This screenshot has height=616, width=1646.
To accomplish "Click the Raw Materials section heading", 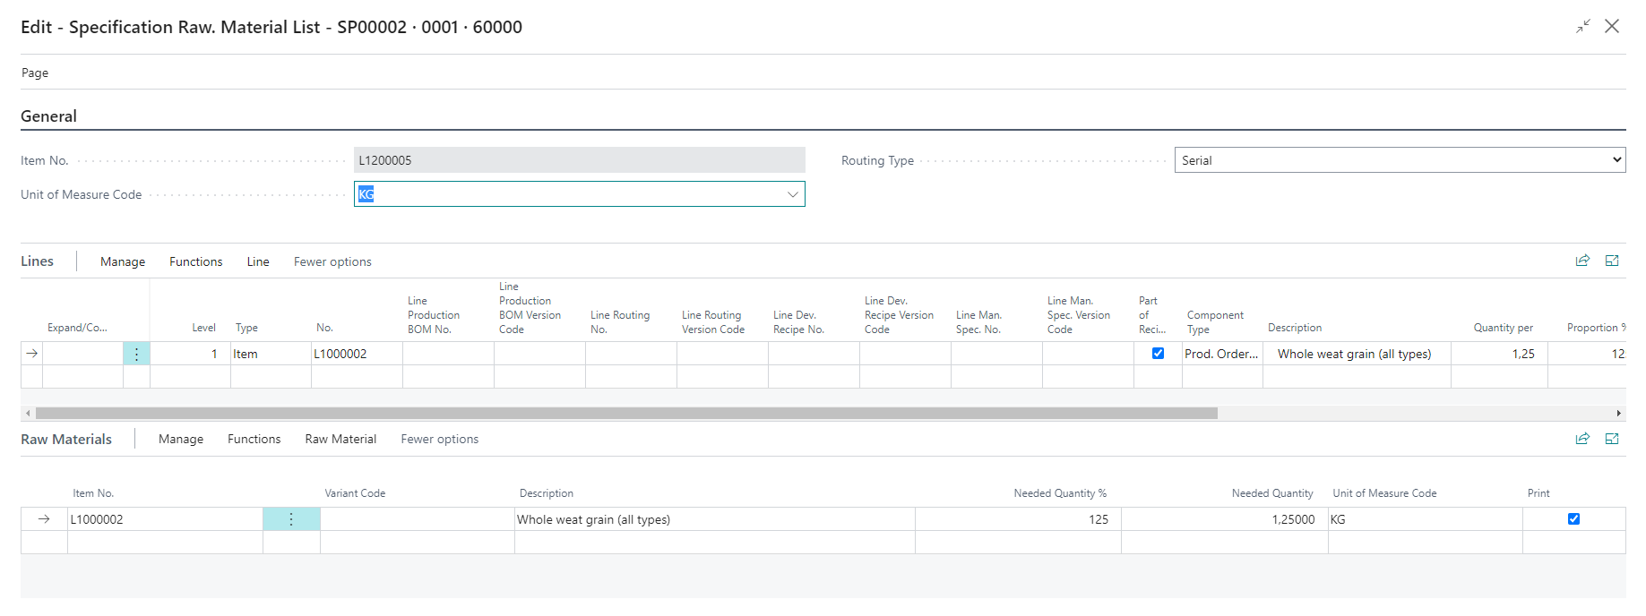I will tap(66, 439).
